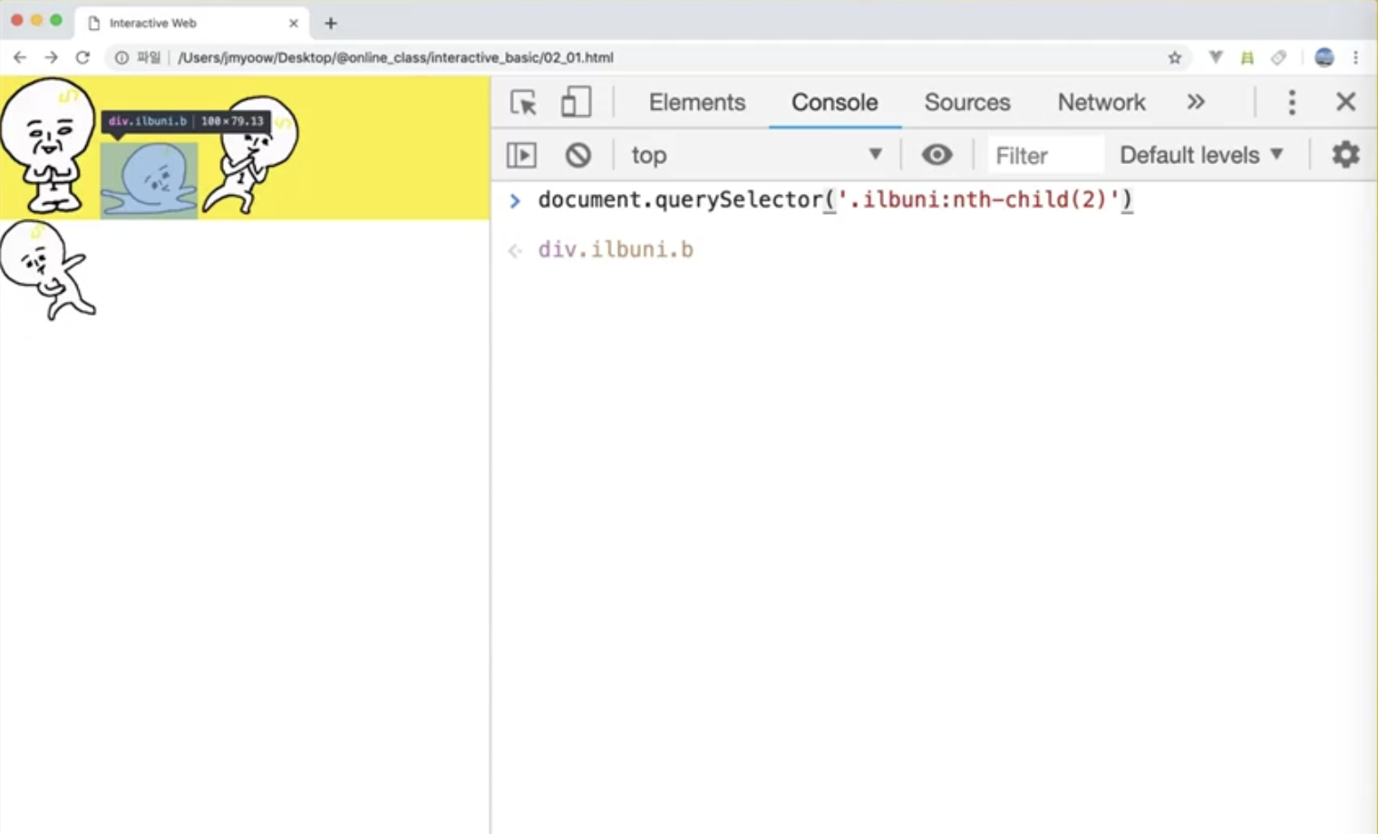Switch to the Console tab
This screenshot has height=834, width=1378.
click(x=834, y=102)
